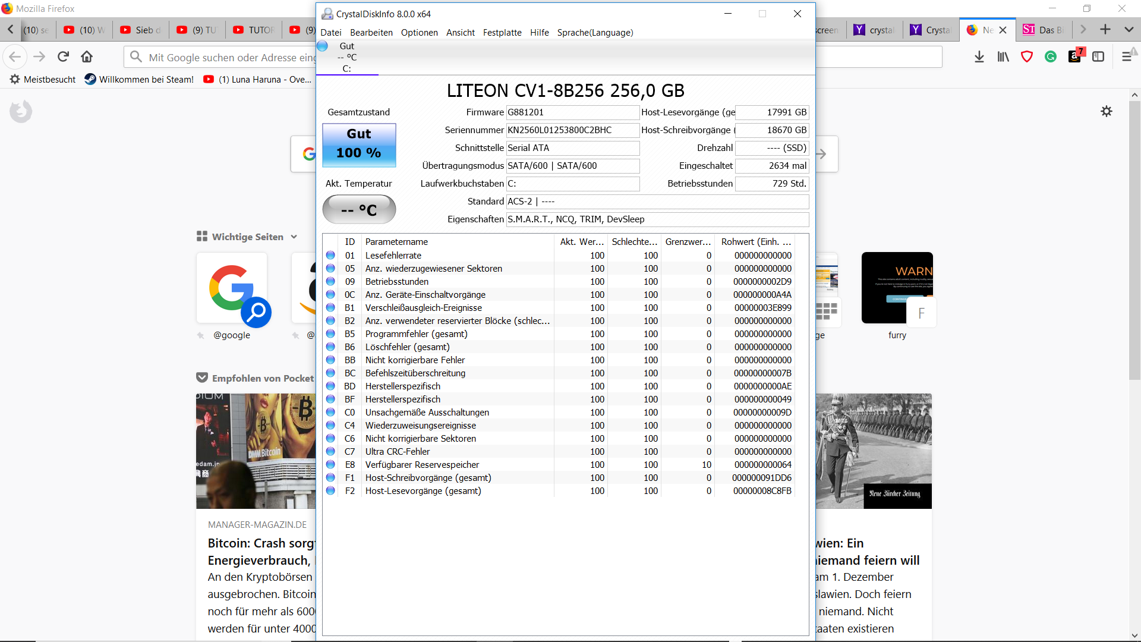Select the Verschleißausgleich-Ereignisse status icon

[x=330, y=308]
